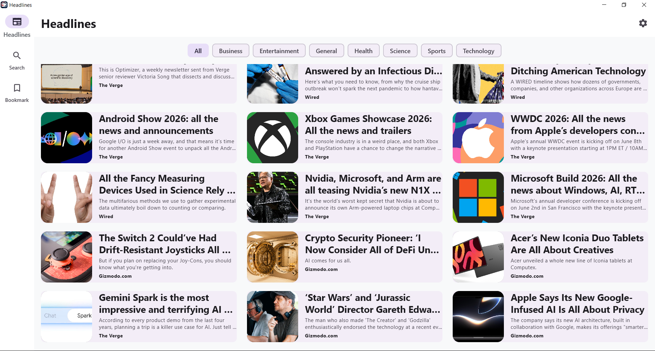Screen dimensions: 655x351
Task: Open 'The Switch 2 Could've Had' headline
Action: (x=165, y=244)
